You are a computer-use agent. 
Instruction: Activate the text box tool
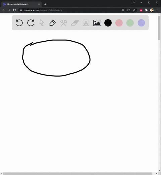(86, 23)
